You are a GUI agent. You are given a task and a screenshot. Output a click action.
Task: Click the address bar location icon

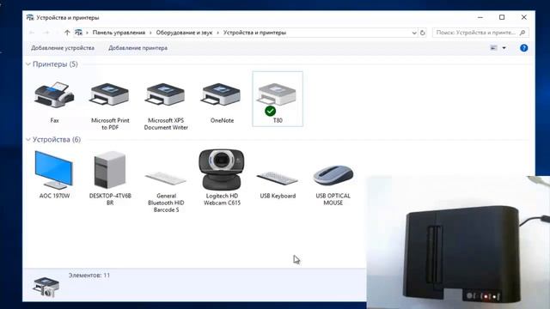pyautogui.click(x=78, y=33)
